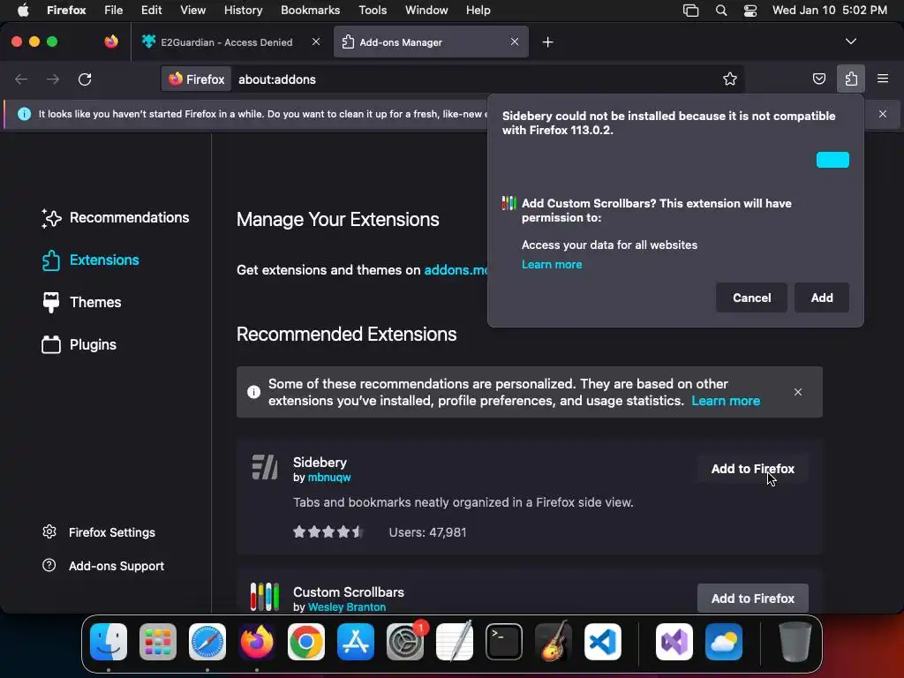Open the Trash in the Dock
This screenshot has height=678, width=904.
(x=795, y=642)
